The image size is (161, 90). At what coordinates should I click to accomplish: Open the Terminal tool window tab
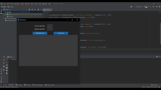click(27, 85)
